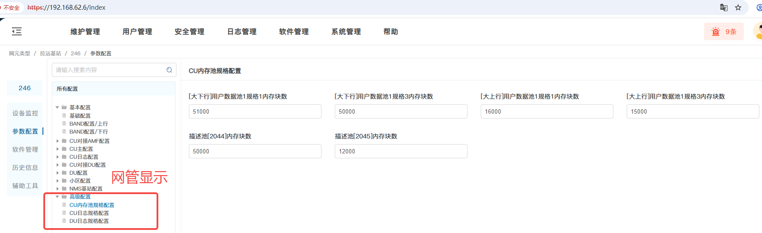762x233 pixels.
Task: Click the browser address bar URL
Action: coord(66,8)
